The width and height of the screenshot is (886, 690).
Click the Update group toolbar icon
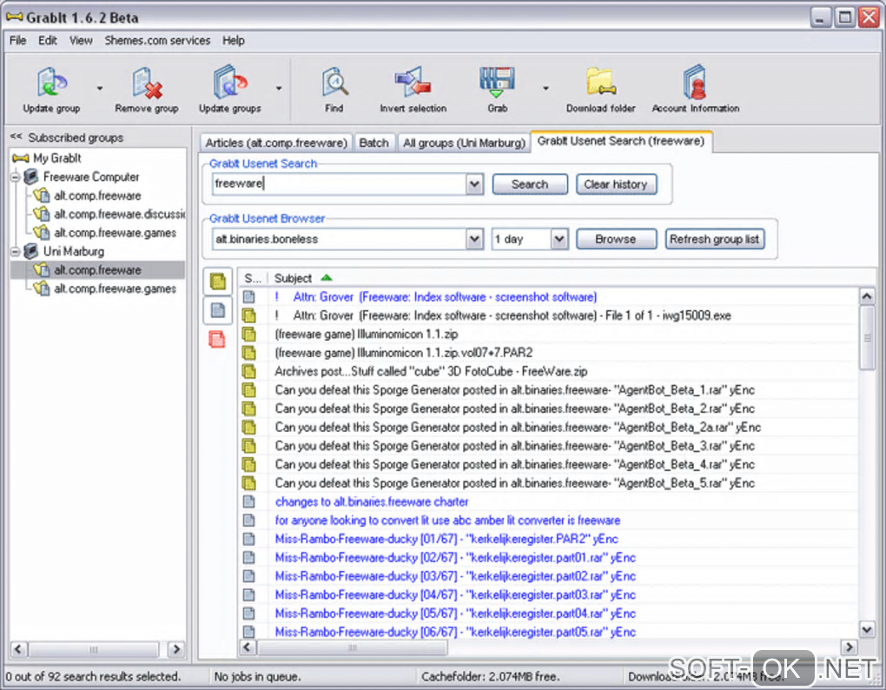[x=52, y=83]
